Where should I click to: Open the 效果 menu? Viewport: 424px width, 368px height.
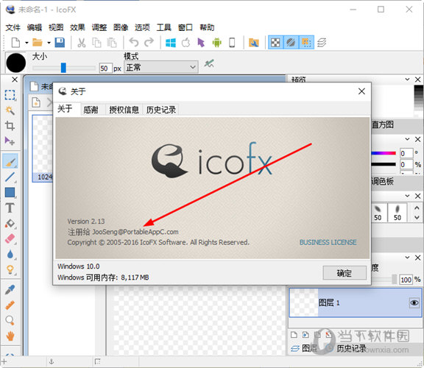[x=77, y=27]
